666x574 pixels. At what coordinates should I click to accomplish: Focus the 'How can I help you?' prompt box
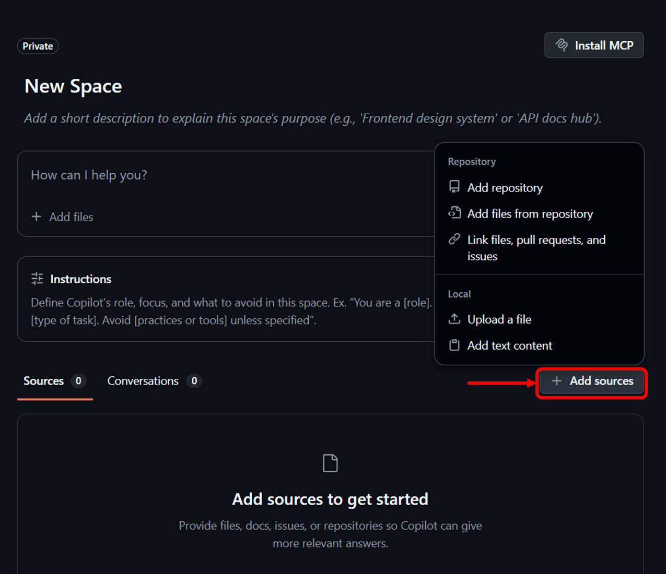[209, 175]
